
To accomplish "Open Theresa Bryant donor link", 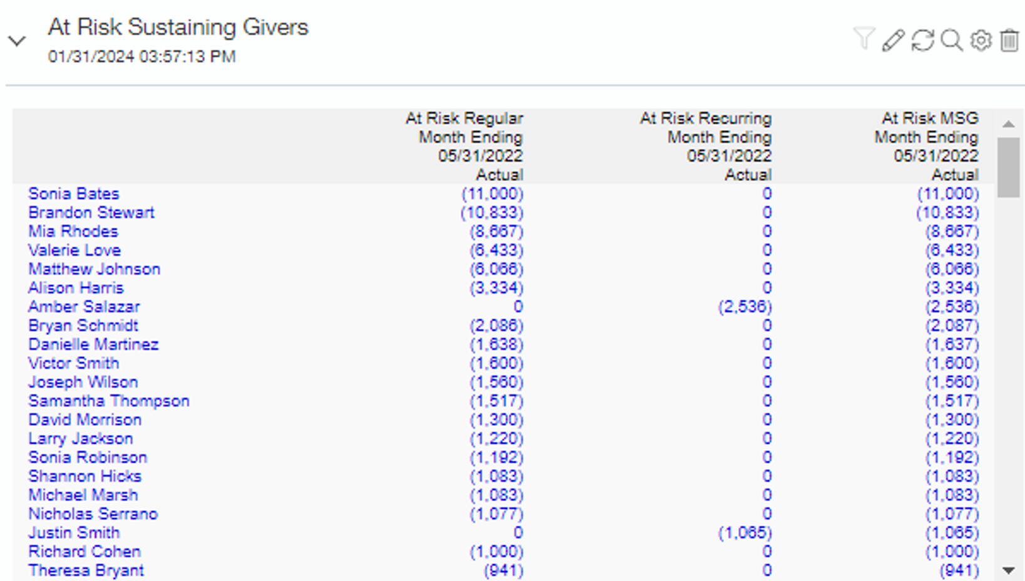I will pos(86,570).
